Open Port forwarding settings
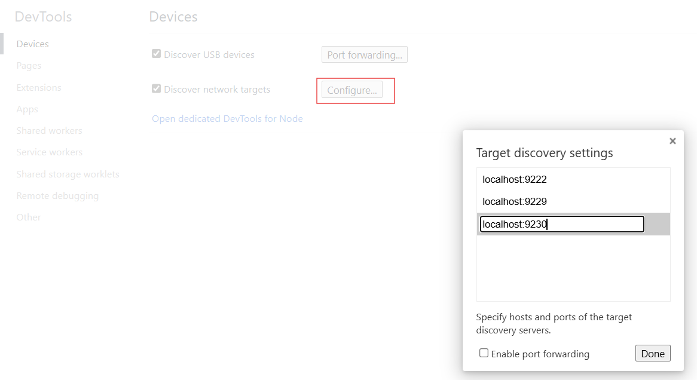 click(365, 55)
